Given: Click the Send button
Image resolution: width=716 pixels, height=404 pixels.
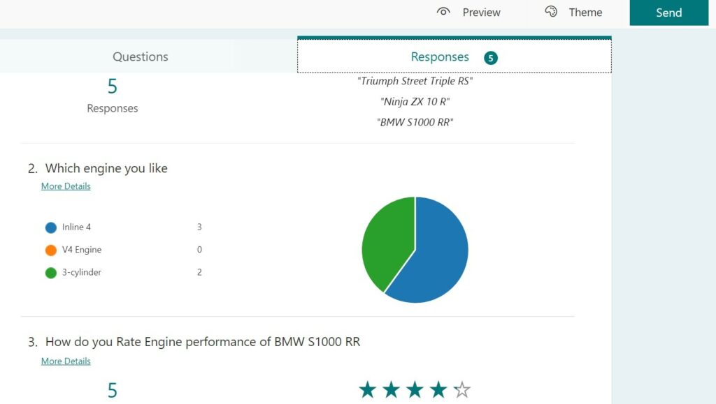Looking at the screenshot, I should (x=668, y=12).
